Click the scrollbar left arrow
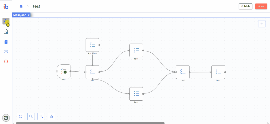Screen dimensions: 270x124 pyautogui.click(x=14, y=123)
